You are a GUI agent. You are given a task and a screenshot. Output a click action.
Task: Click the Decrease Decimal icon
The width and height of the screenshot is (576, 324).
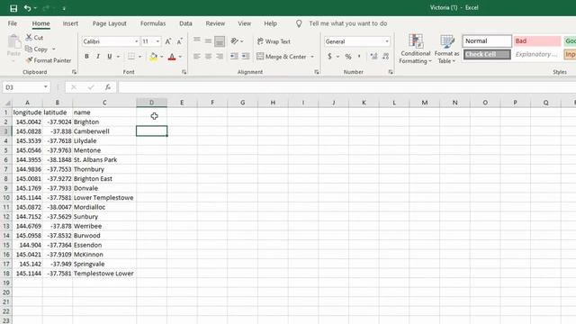click(x=385, y=56)
